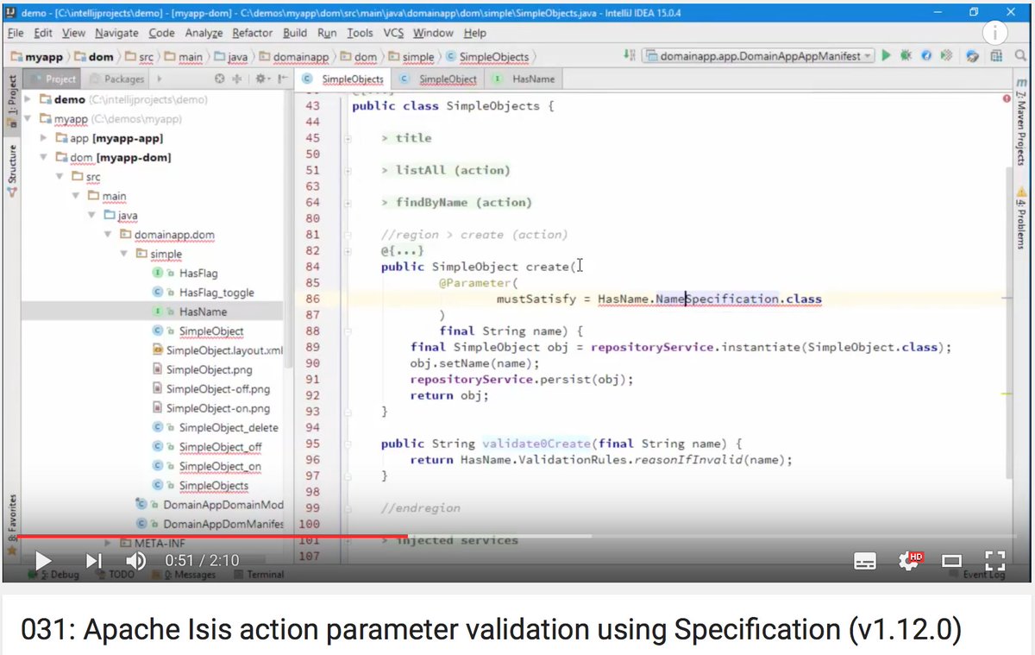Open the Build menu
The width and height of the screenshot is (1035, 655).
click(x=295, y=33)
